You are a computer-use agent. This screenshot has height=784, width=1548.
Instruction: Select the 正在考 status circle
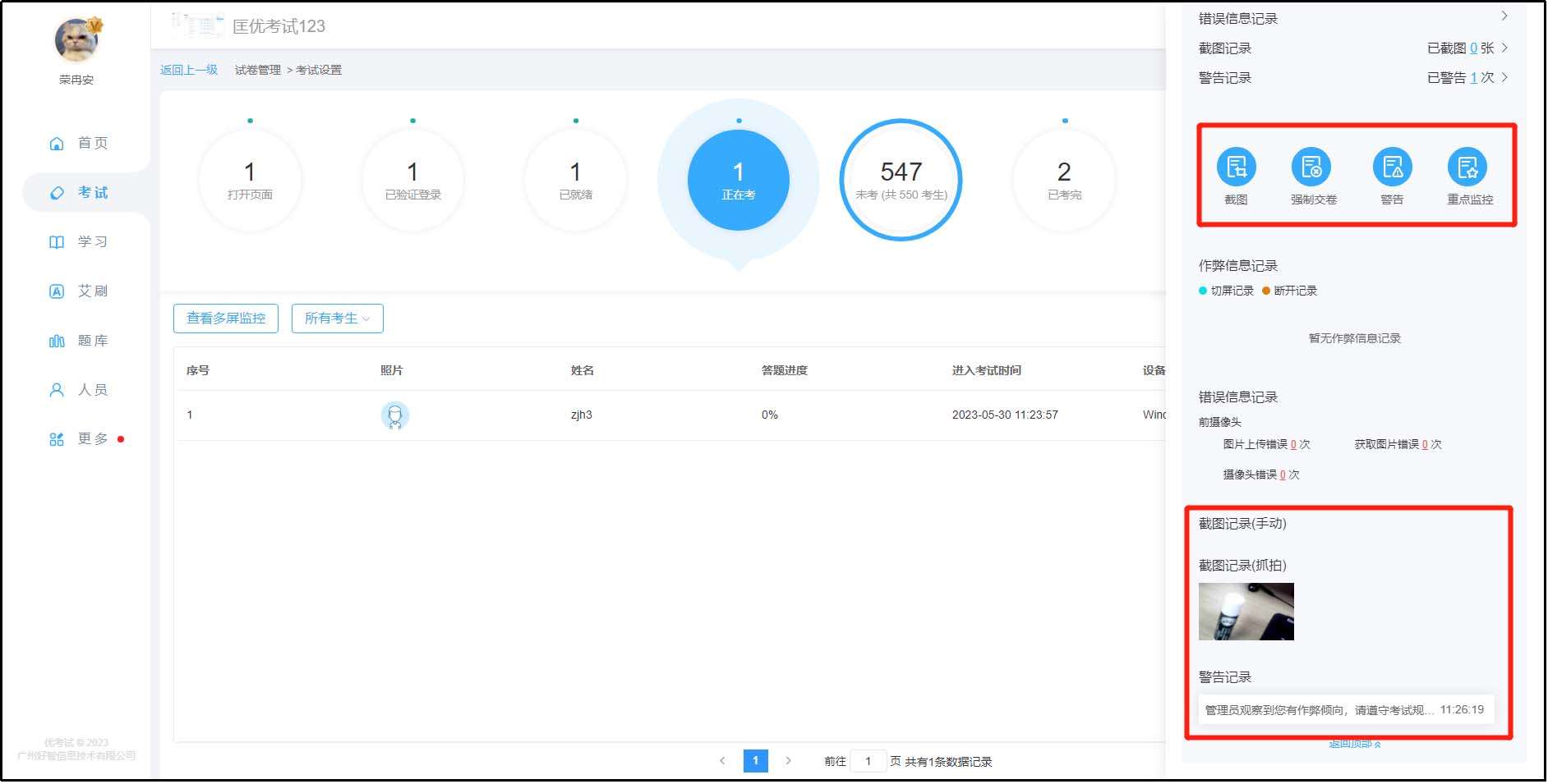click(x=738, y=181)
